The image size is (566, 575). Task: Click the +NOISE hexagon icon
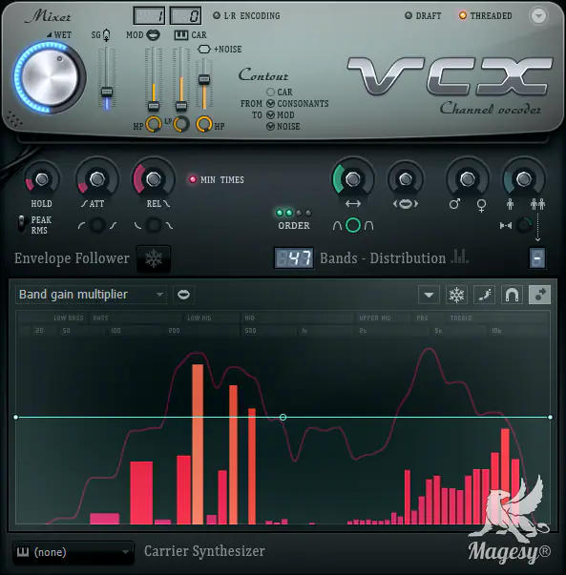pos(204,50)
